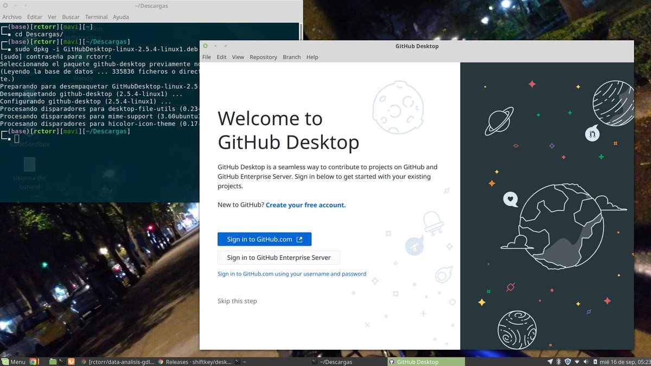Open Editar menu in the terminal

point(35,17)
